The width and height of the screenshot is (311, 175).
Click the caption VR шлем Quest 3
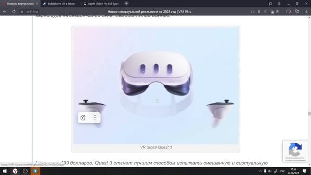tap(156, 147)
